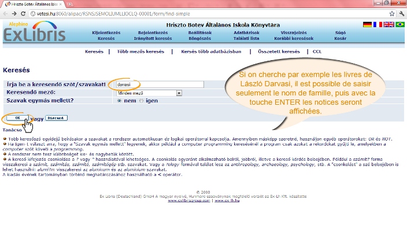Switch to the English UK flag
This screenshot has height=229, width=407.
[389, 25]
